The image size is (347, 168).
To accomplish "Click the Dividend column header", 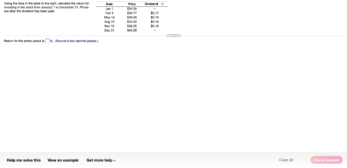I will [151, 4].
